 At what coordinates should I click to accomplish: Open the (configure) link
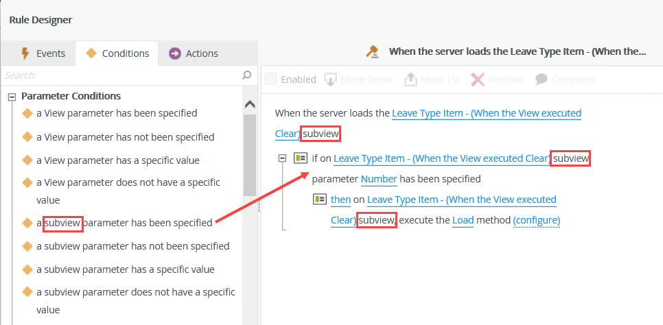[x=537, y=220]
